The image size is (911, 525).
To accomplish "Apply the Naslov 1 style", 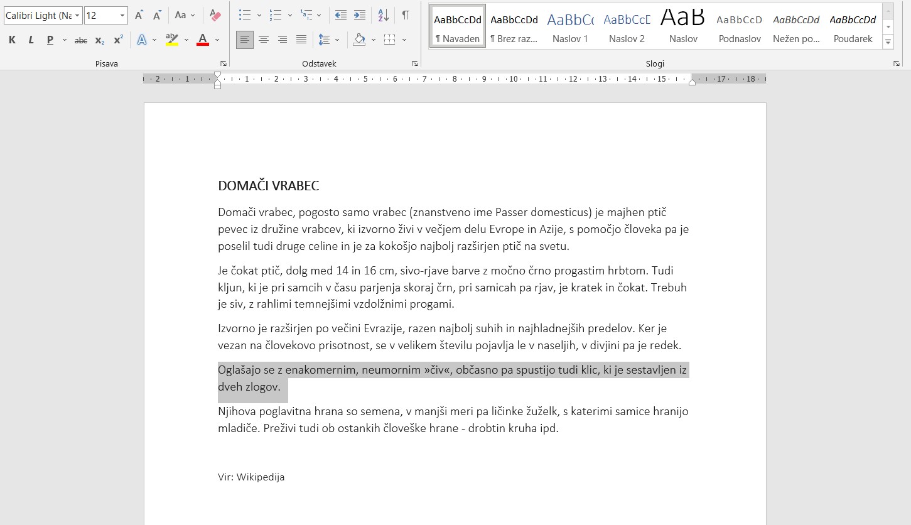I will point(570,26).
